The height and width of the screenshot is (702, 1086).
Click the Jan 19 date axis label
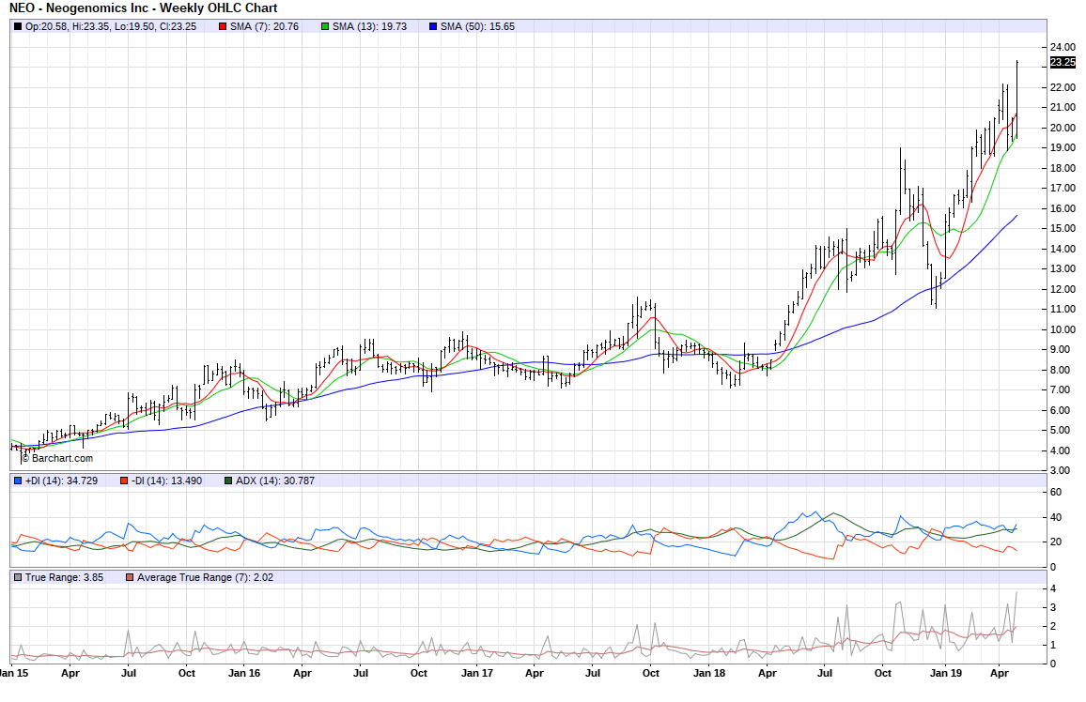(942, 673)
